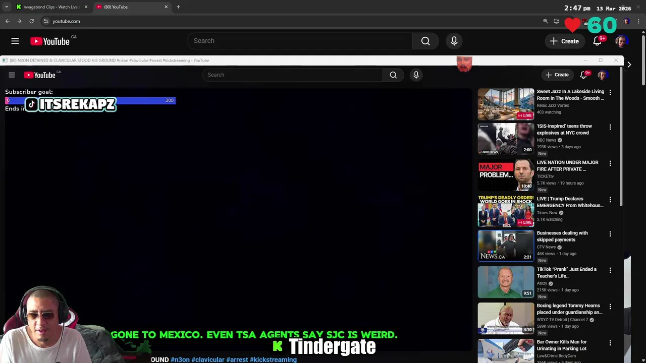
Task: Open outer account avatar menu
Action: [x=621, y=41]
